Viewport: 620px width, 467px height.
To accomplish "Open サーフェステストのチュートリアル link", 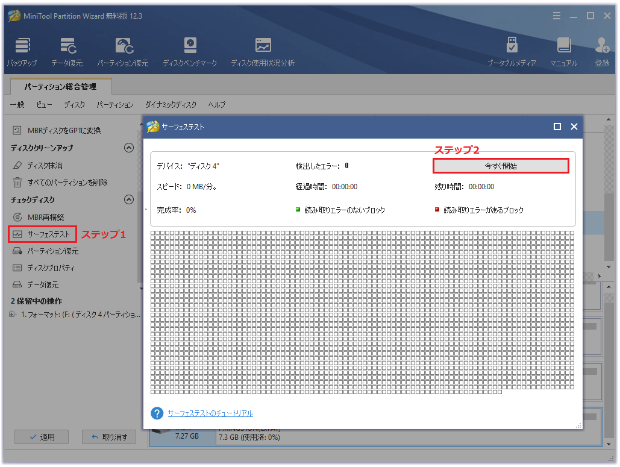I will pos(210,413).
